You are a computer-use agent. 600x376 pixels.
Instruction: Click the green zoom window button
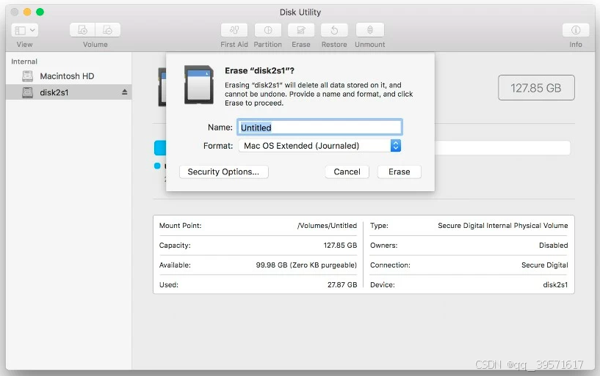pos(40,12)
